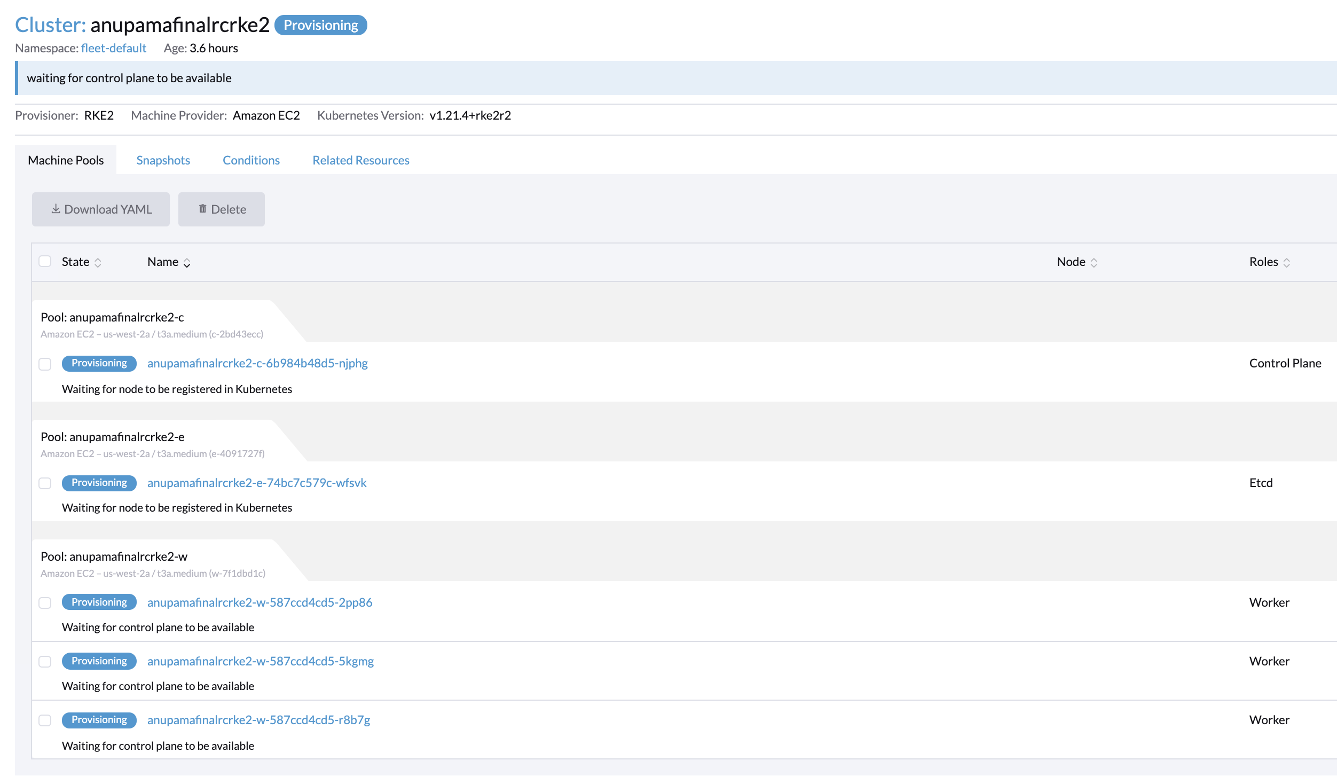Toggle the select-all checkbox in the table header
This screenshot has height=784, width=1337.
(45, 261)
